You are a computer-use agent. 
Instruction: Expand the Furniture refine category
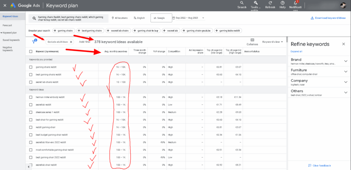pos(346,71)
